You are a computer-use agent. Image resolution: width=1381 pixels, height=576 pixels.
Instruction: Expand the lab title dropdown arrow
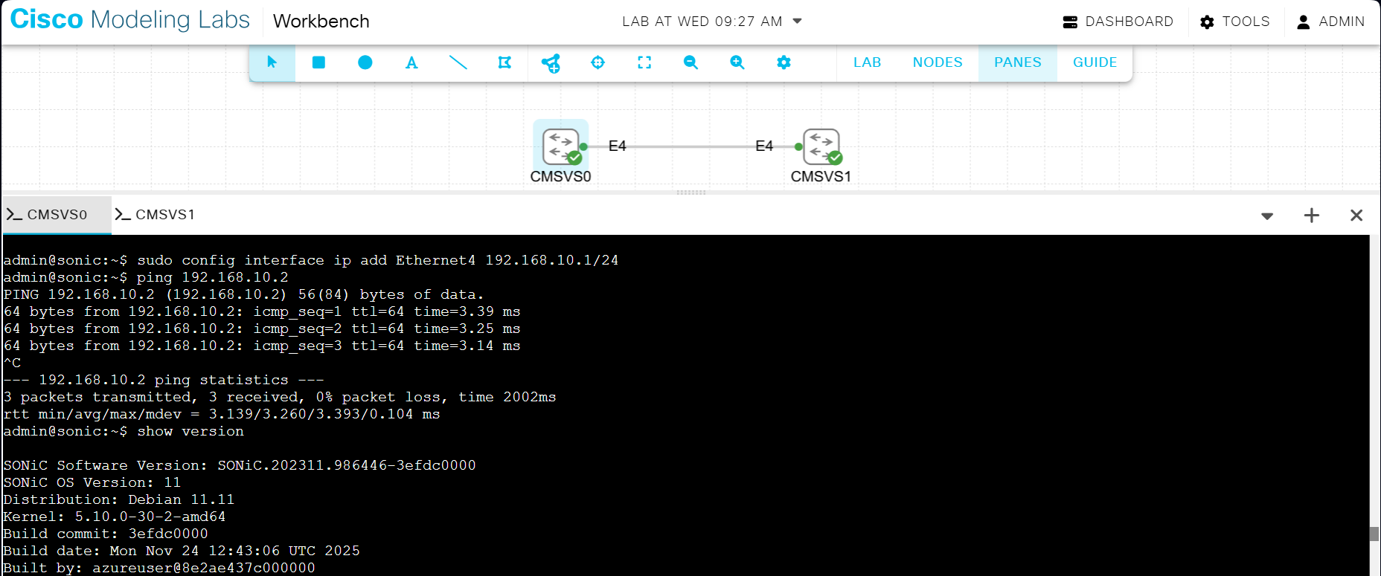(x=797, y=21)
